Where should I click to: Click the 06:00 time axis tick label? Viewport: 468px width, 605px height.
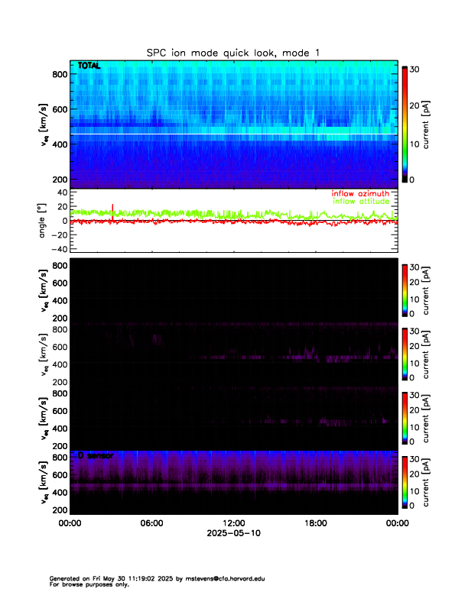point(151,523)
